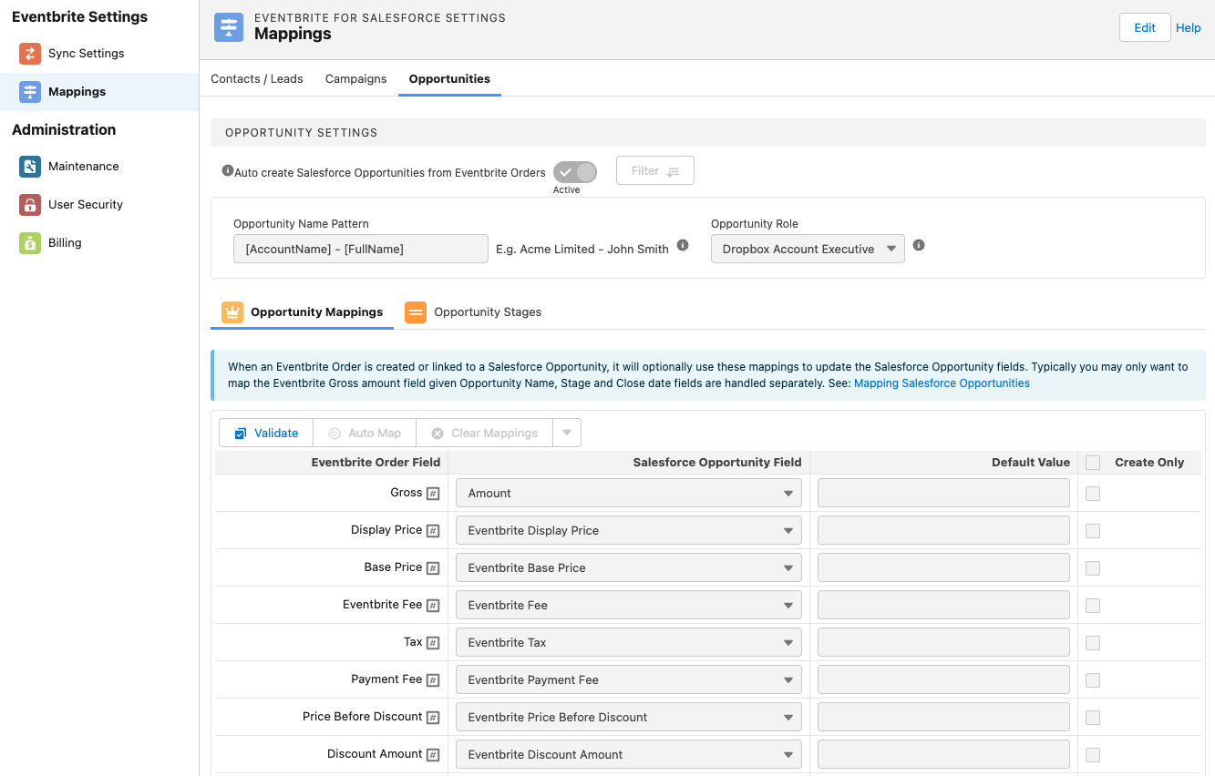Open Maintenance in Administration menu
Screen dimensions: 1215x776
pyautogui.click(x=99, y=167)
